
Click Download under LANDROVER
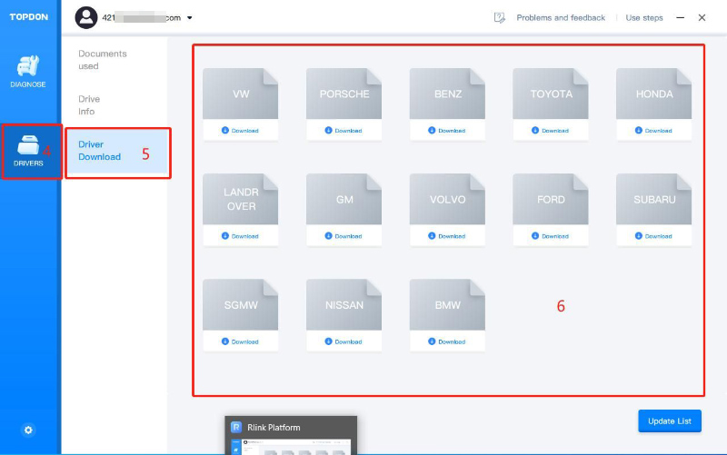pos(240,236)
